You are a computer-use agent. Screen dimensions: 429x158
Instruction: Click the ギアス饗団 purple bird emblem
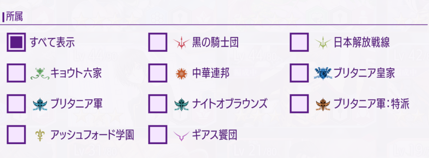(x=182, y=135)
